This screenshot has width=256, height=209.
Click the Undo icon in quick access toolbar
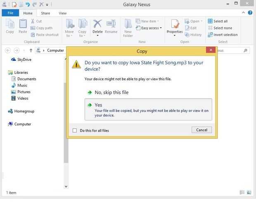[x=28, y=4]
